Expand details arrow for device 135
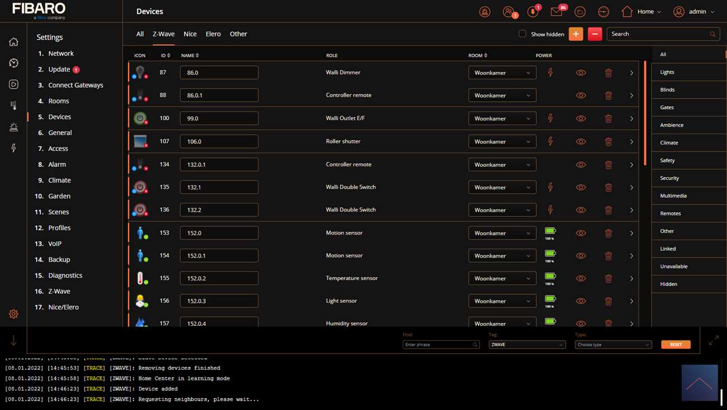Screen dimensions: 727x410 (631, 188)
